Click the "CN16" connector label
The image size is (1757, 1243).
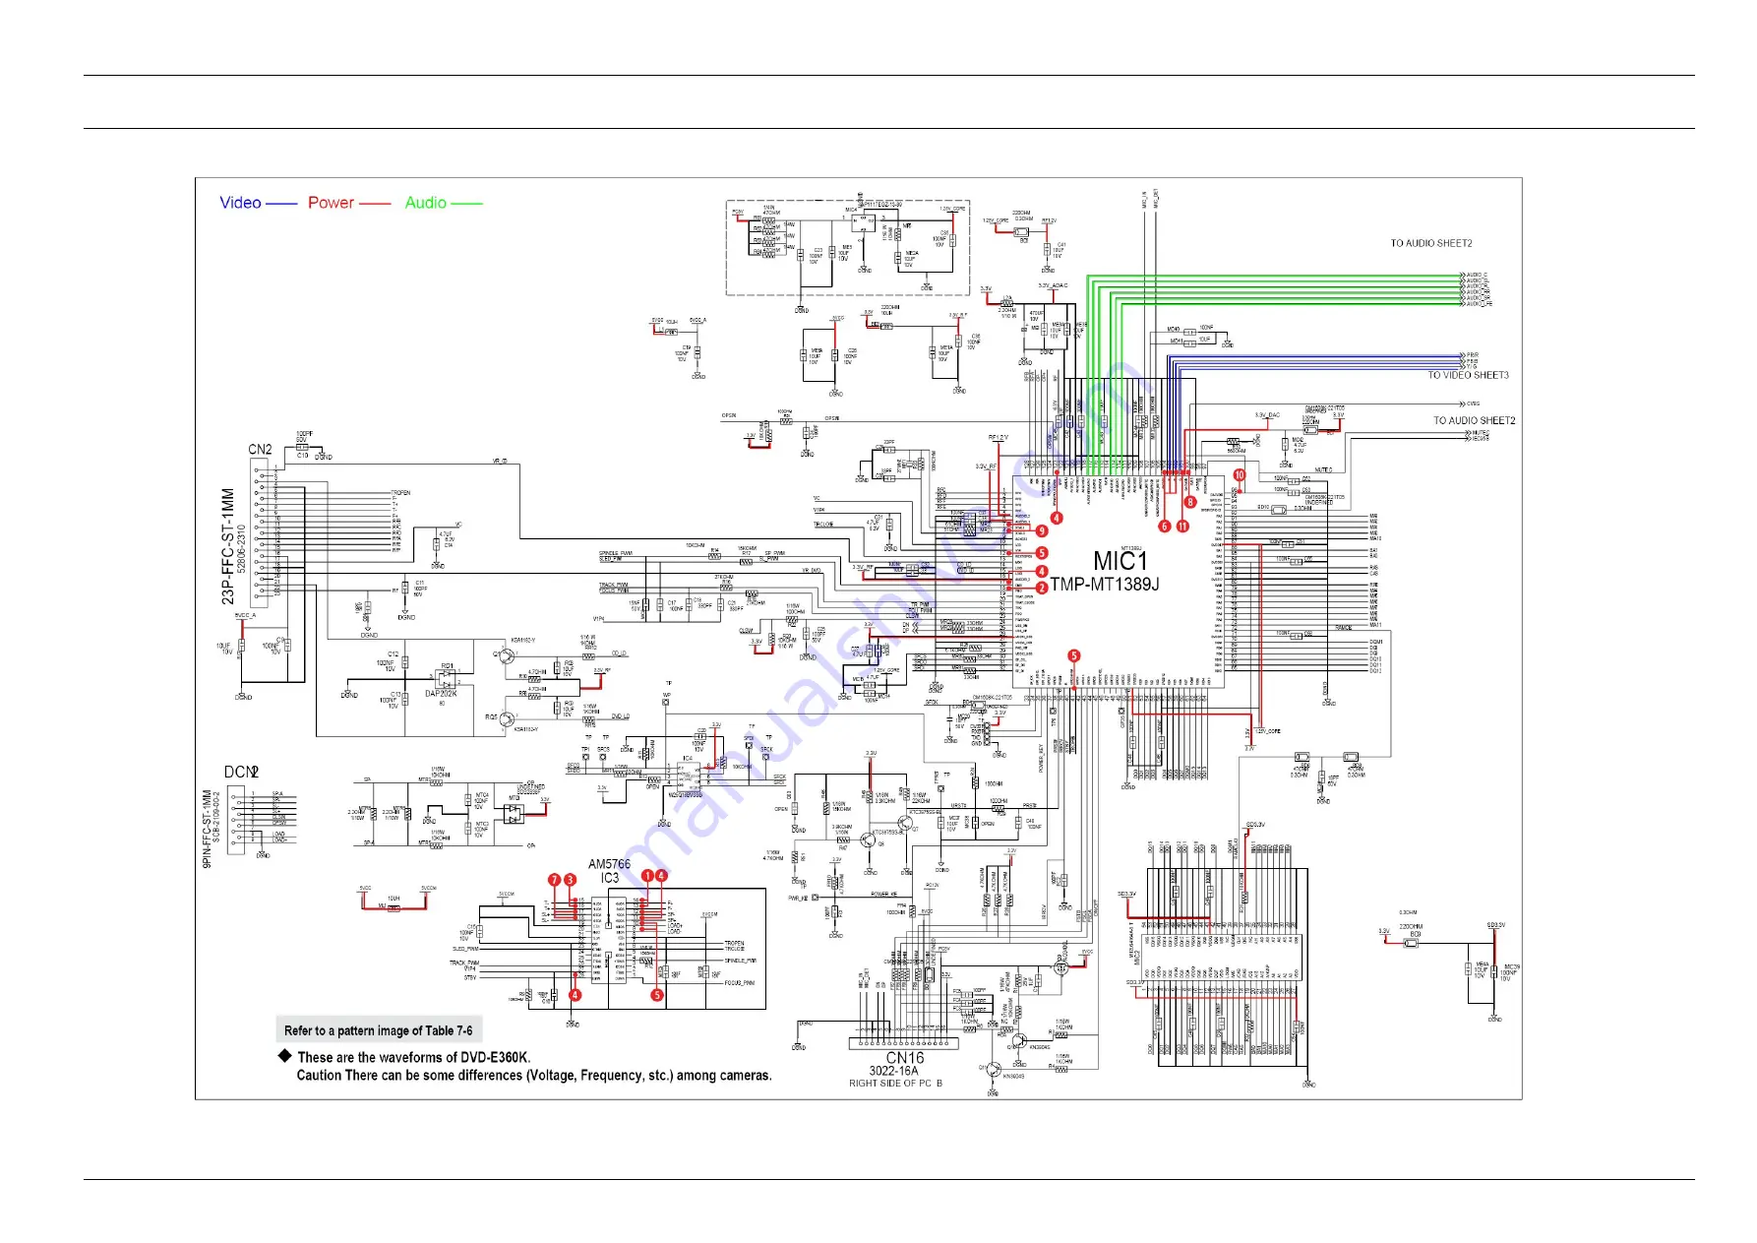(x=904, y=1058)
